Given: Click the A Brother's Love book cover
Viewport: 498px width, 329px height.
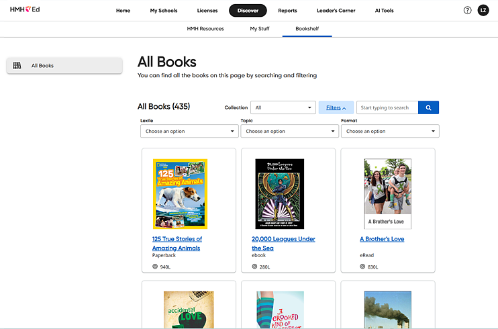Looking at the screenshot, I should tap(388, 194).
